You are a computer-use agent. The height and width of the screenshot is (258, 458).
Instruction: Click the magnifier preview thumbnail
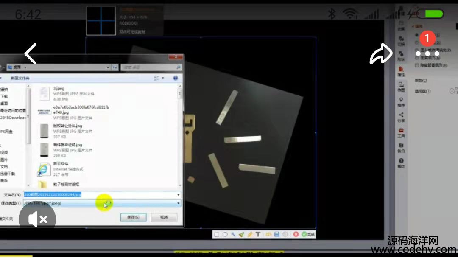(x=101, y=20)
